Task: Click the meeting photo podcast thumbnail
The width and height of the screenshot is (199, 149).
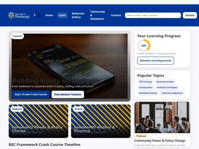Action: pos(162,117)
